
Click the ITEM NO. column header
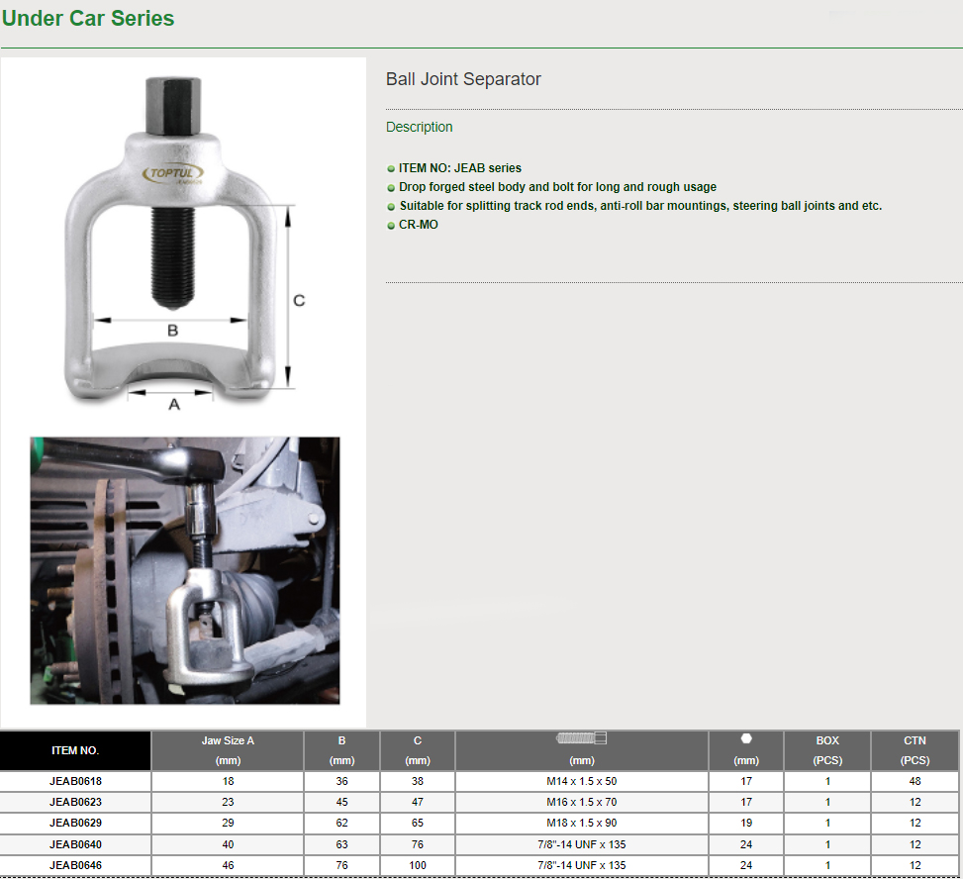(75, 750)
